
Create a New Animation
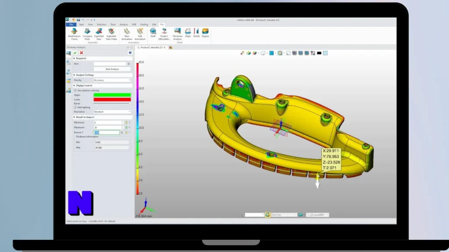click(x=127, y=34)
